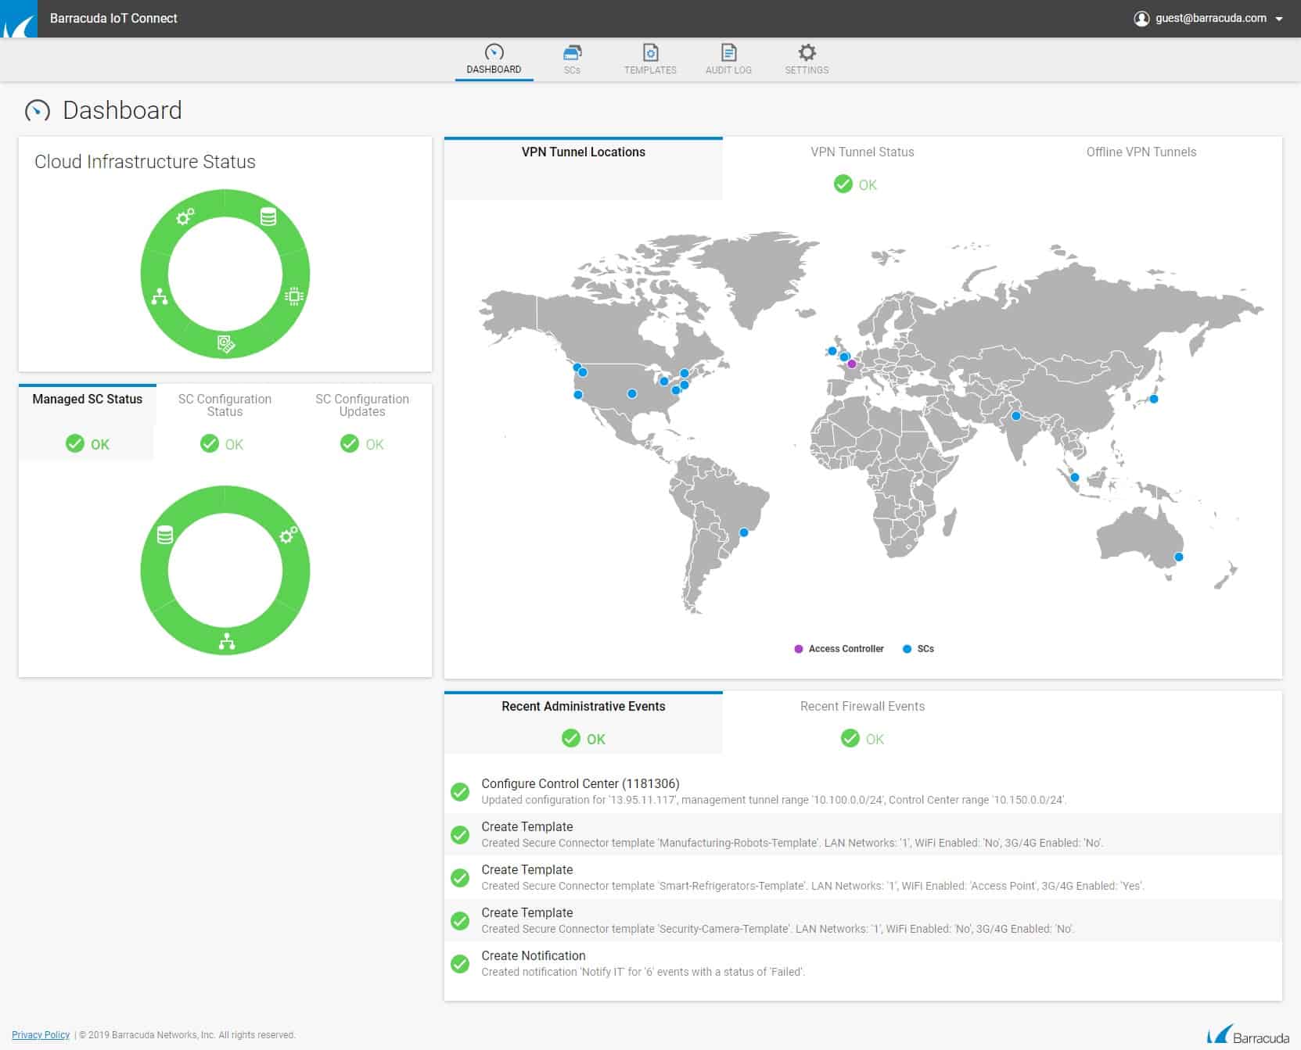
Task: Open the Configure Control Center (1181306) event
Action: coord(863,791)
